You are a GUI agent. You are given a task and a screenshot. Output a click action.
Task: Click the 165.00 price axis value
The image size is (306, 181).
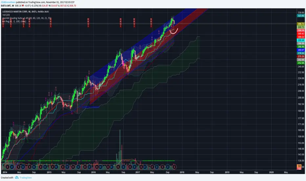click(301, 130)
